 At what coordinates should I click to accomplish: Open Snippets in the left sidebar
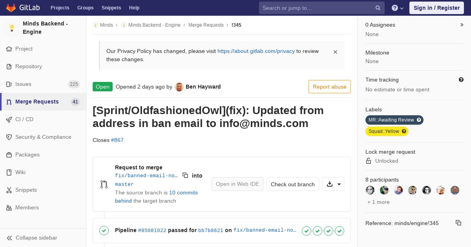(43, 190)
